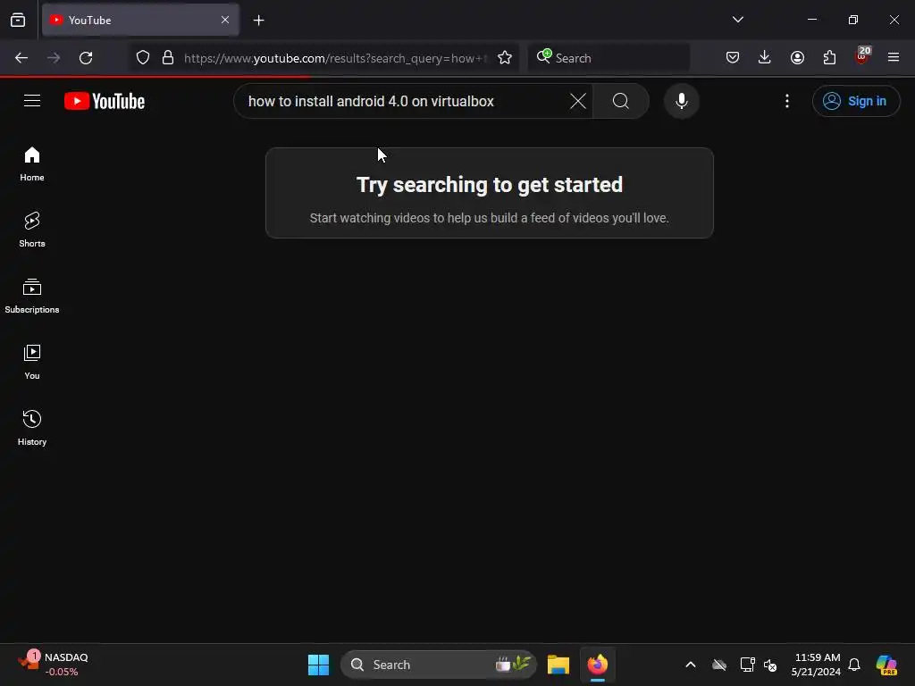Screen dimensions: 915x686
Task: Go back with browser back arrow
Action: click(x=21, y=58)
